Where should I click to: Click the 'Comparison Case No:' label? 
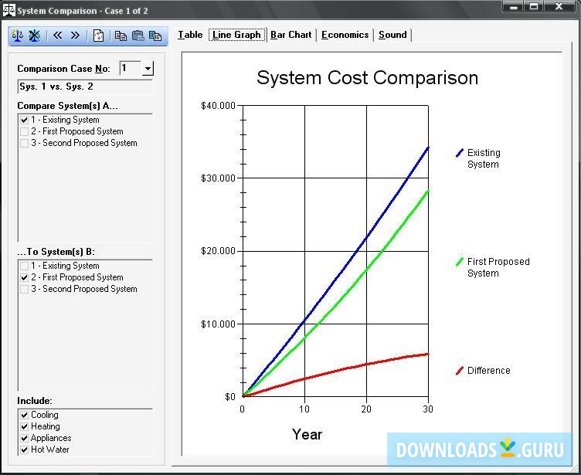63,69
